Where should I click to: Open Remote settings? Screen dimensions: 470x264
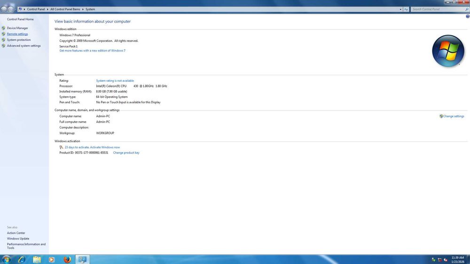tap(17, 34)
